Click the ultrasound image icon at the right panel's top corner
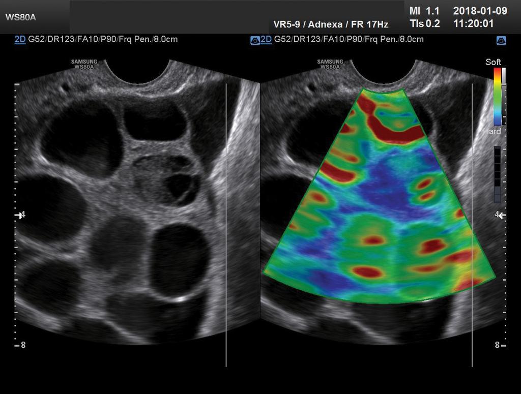The image size is (521, 394). click(x=501, y=41)
